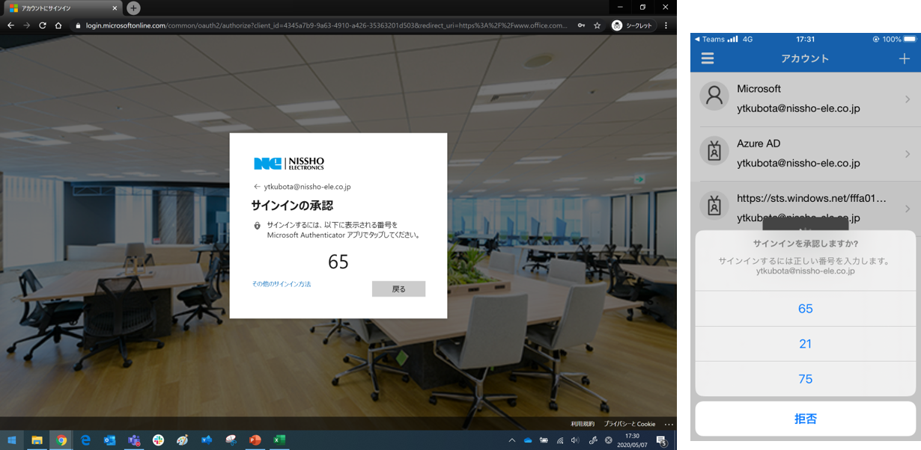Image resolution: width=921 pixels, height=450 pixels.
Task: Bookmark this page with the star icon
Action: pos(597,25)
